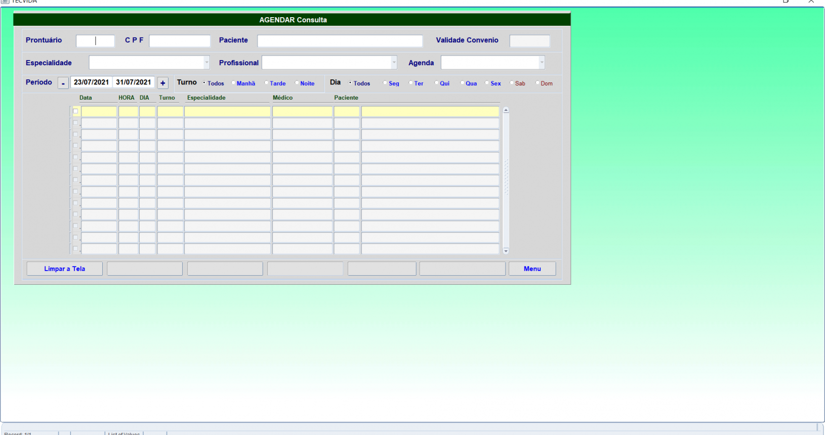Click the Menu button
The width and height of the screenshot is (825, 435).
tap(532, 269)
